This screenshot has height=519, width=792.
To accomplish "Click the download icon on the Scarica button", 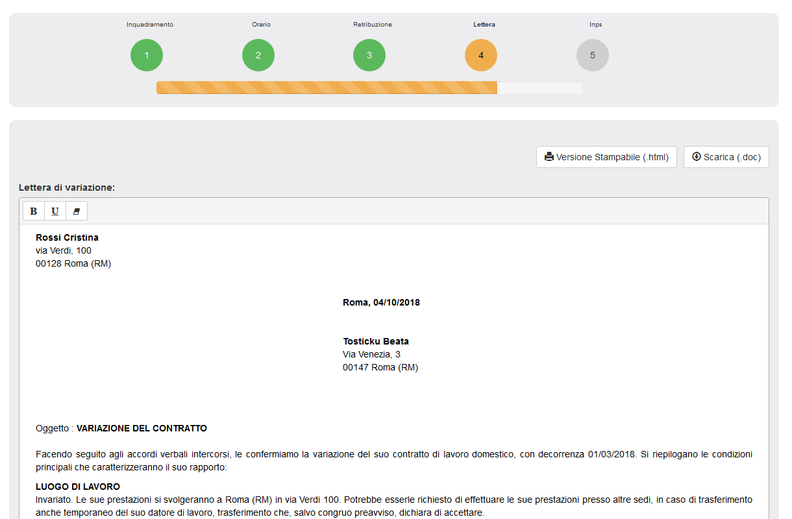I will pos(696,156).
